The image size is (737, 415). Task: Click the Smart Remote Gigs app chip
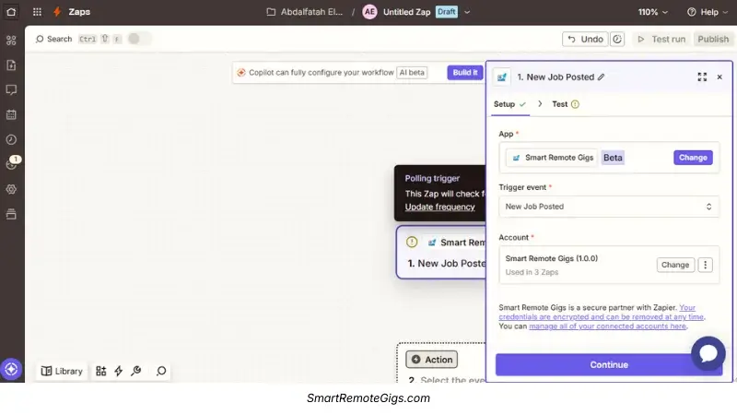(553, 158)
